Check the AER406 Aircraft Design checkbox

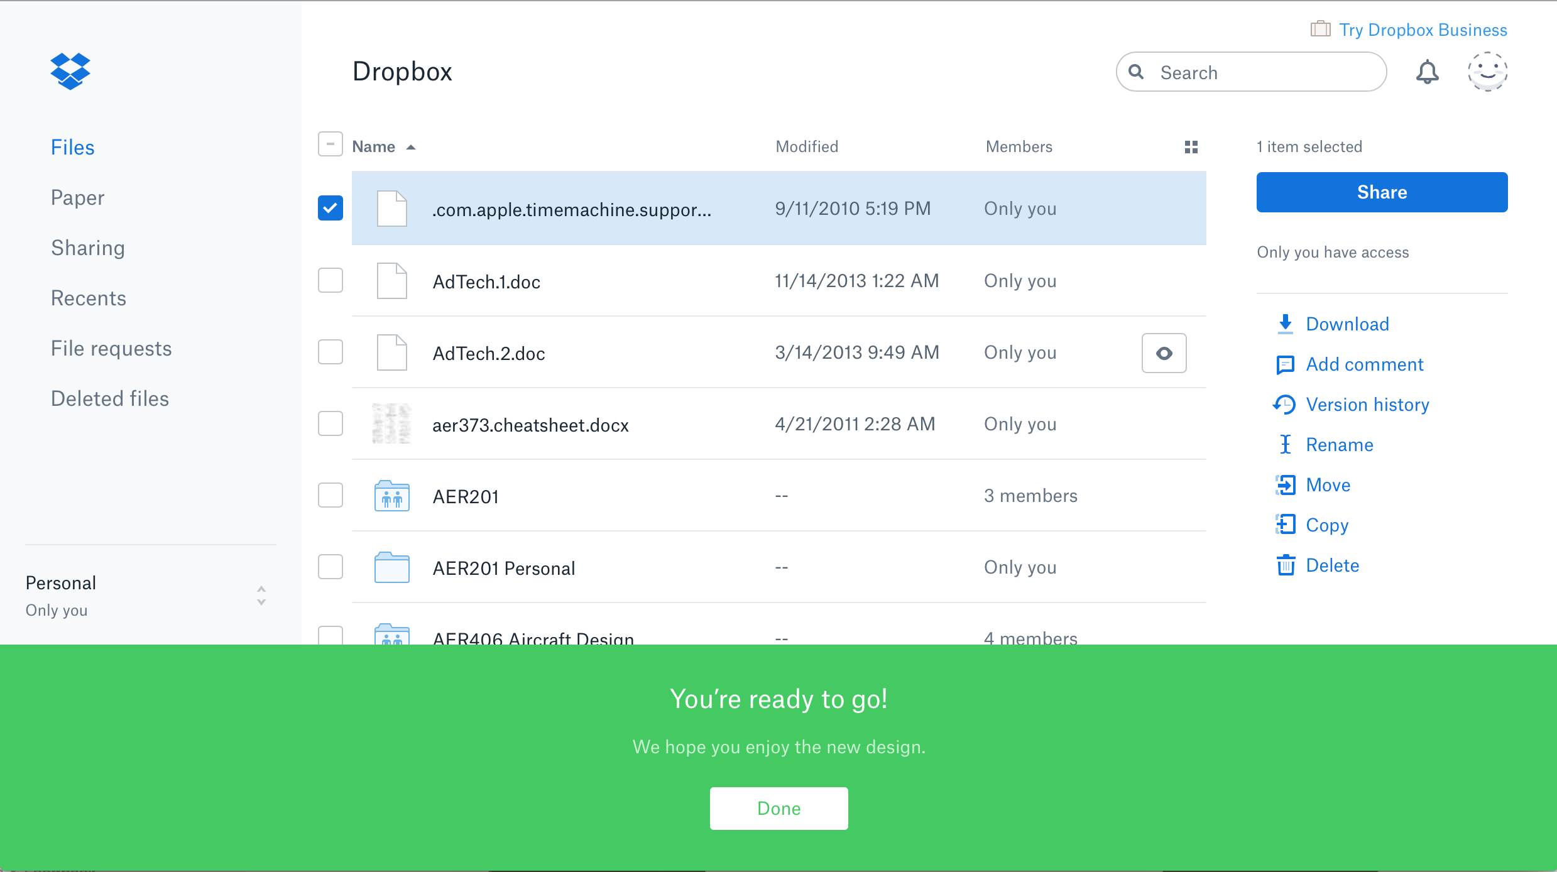click(x=330, y=635)
